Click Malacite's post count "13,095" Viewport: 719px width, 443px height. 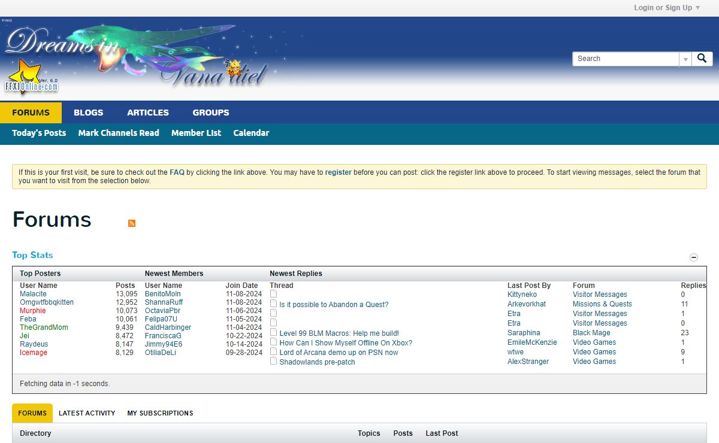coord(126,294)
